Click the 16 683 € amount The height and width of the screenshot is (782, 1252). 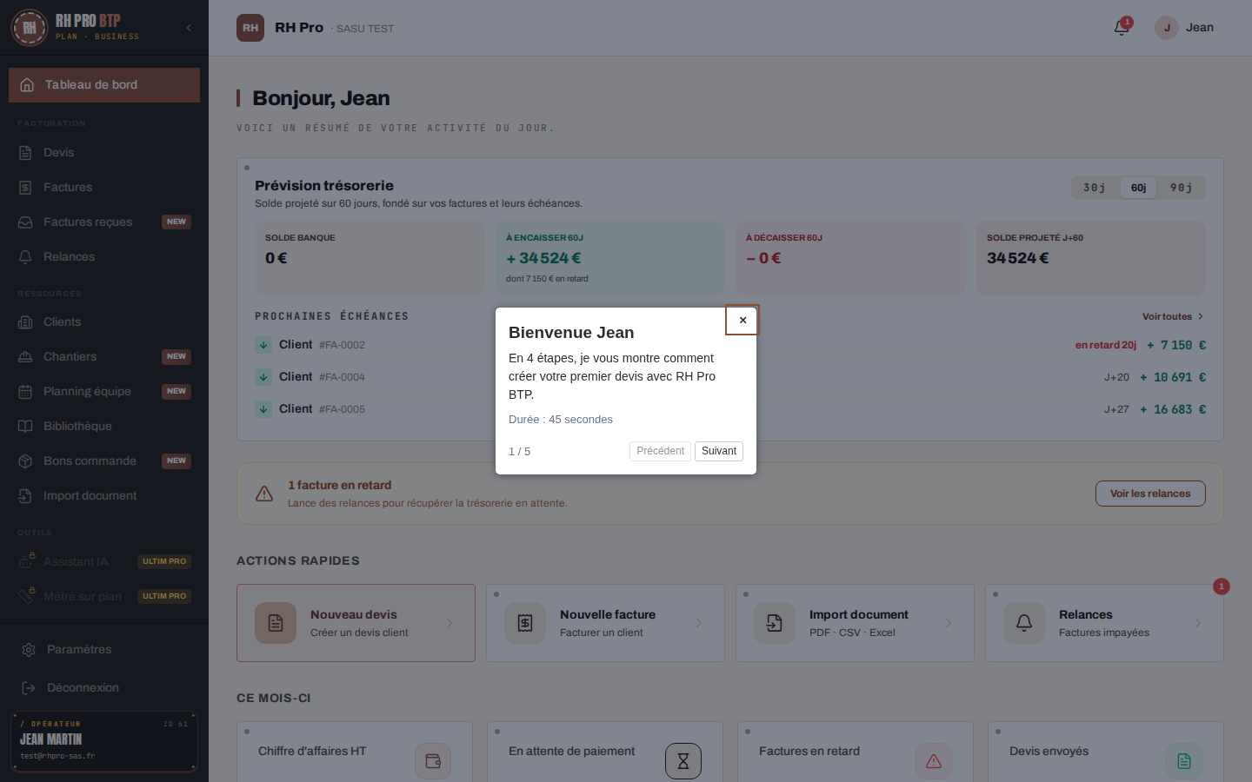coord(1173,409)
